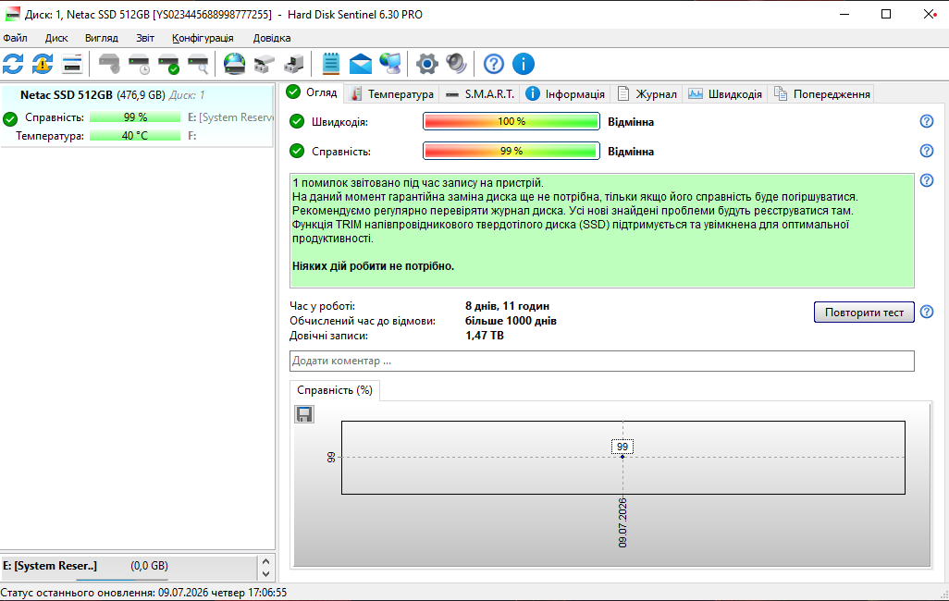Click partition list scroll up arrow
This screenshot has height=601, width=949.
point(265,561)
